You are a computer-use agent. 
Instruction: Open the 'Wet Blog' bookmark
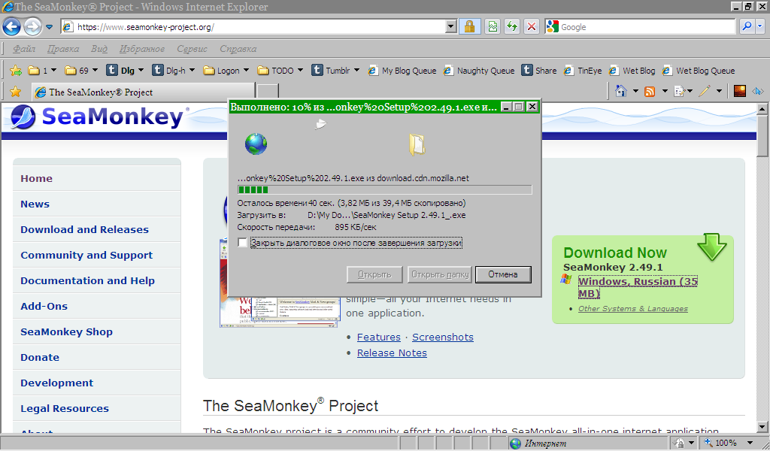click(x=632, y=71)
